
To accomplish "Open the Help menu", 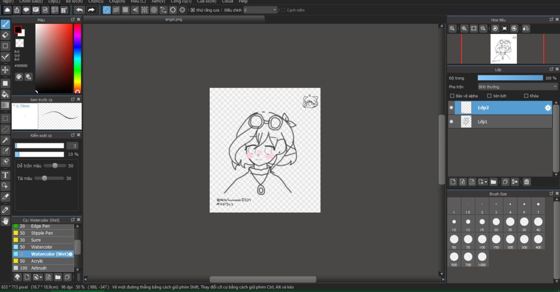I will pyautogui.click(x=243, y=2).
